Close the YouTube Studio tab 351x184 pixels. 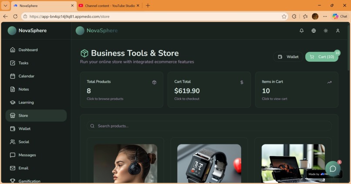[x=138, y=6]
